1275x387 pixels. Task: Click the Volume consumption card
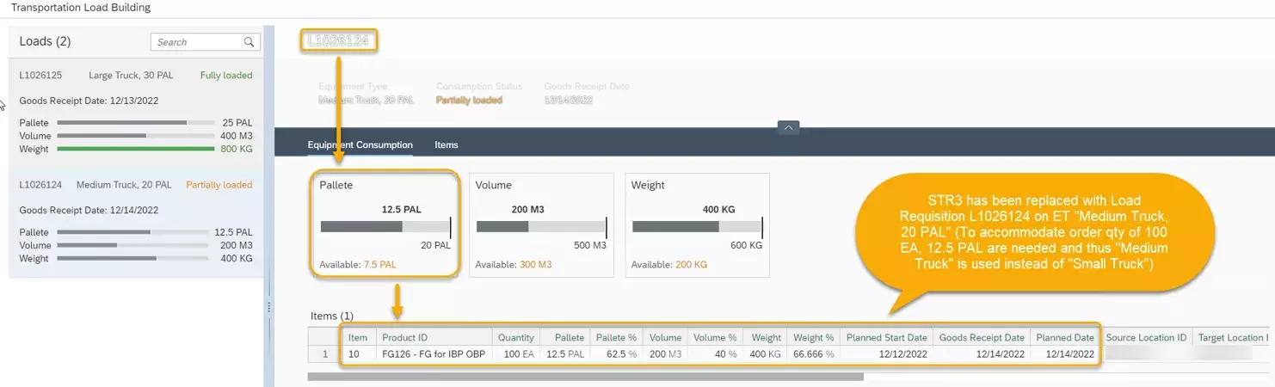(x=541, y=224)
